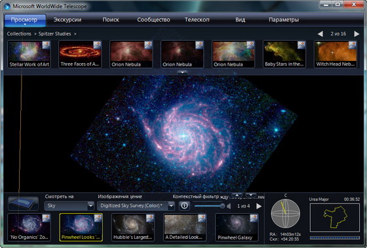This screenshot has height=248, width=367.
Task: Open the Просмотр tab
Action: [x=25, y=20]
